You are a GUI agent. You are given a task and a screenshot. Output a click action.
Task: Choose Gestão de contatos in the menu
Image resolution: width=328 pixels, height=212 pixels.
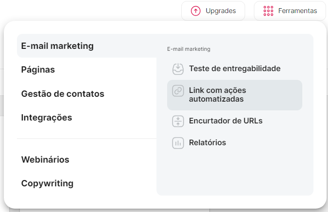coord(62,93)
